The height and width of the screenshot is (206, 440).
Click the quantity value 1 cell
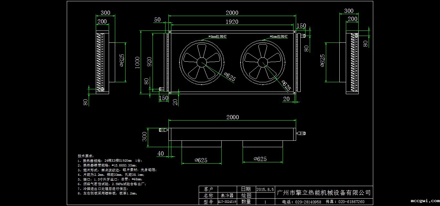tap(265, 202)
